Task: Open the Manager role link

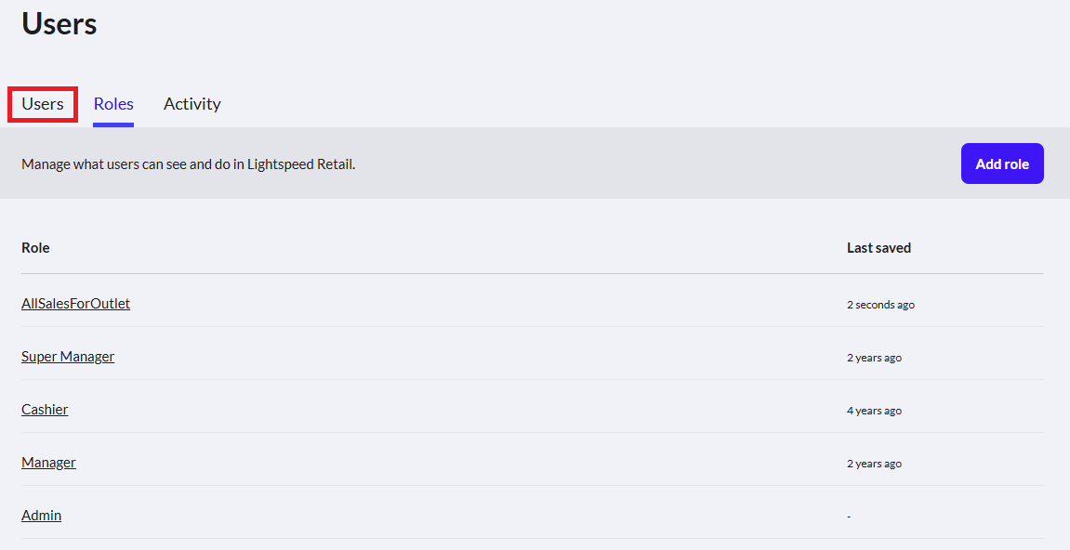Action: (x=48, y=463)
